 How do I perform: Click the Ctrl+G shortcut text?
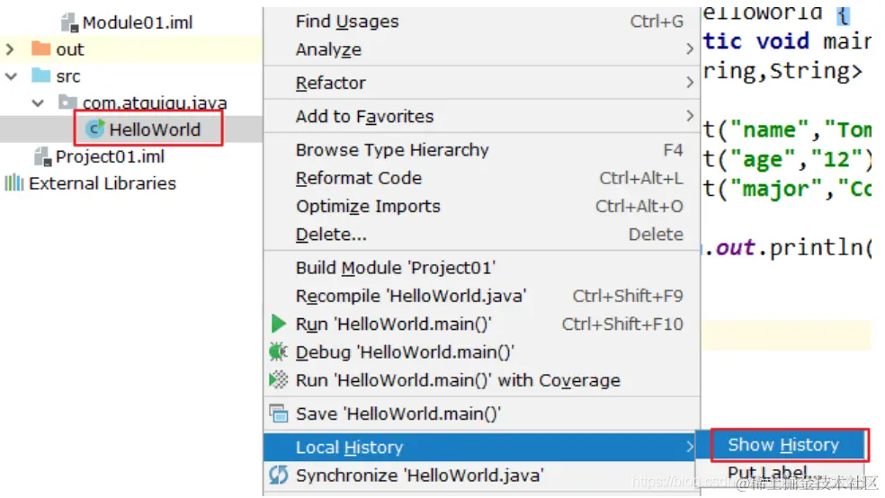coord(657,22)
